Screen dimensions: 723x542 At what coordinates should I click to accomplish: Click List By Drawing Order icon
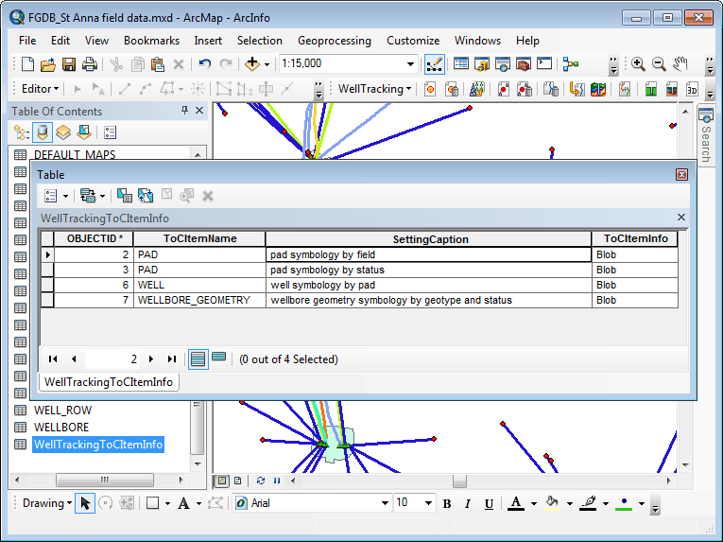pyautogui.click(x=21, y=132)
